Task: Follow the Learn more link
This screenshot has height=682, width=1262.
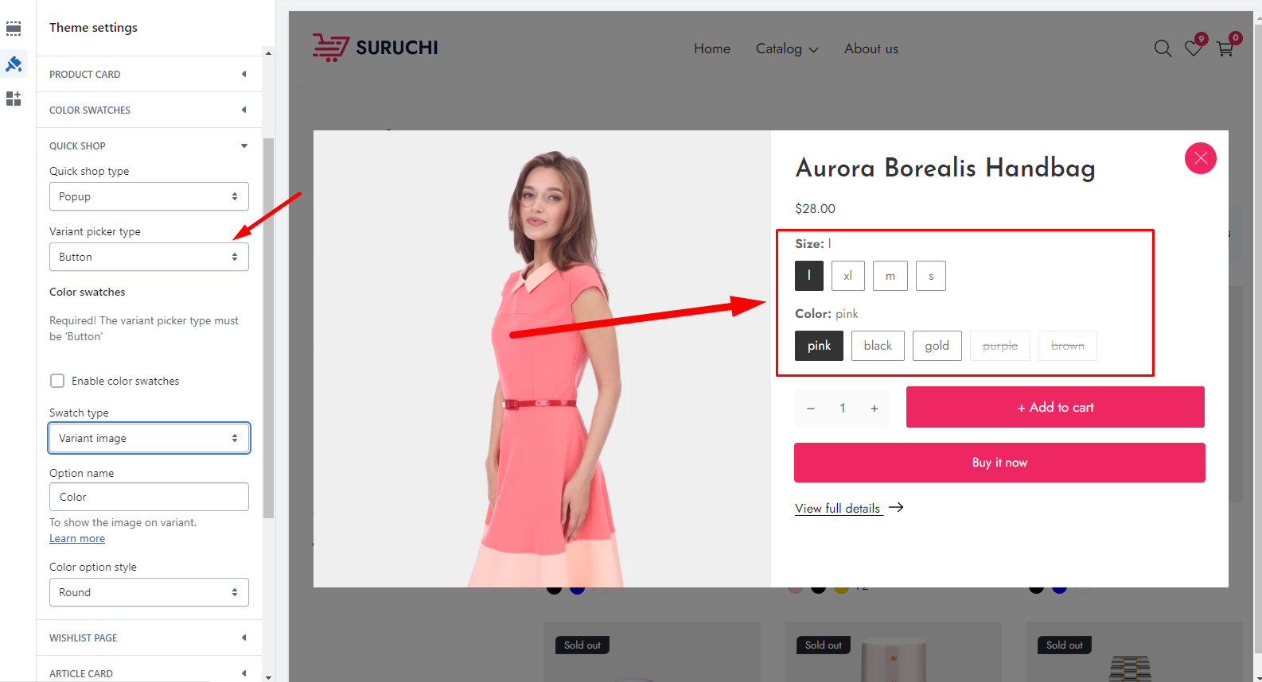Action: click(x=77, y=538)
